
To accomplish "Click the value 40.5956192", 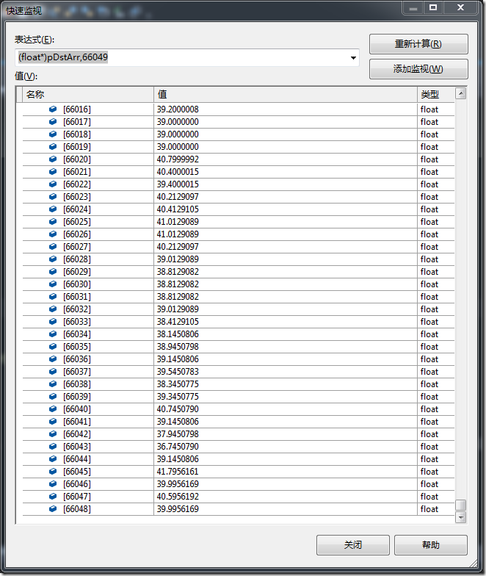I will tap(178, 497).
